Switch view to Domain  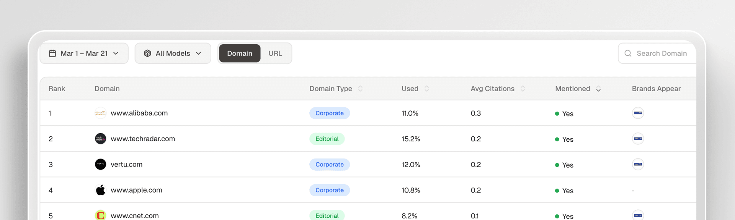tap(240, 53)
